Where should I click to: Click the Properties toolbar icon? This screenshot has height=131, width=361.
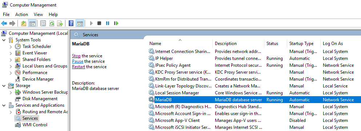43,23
